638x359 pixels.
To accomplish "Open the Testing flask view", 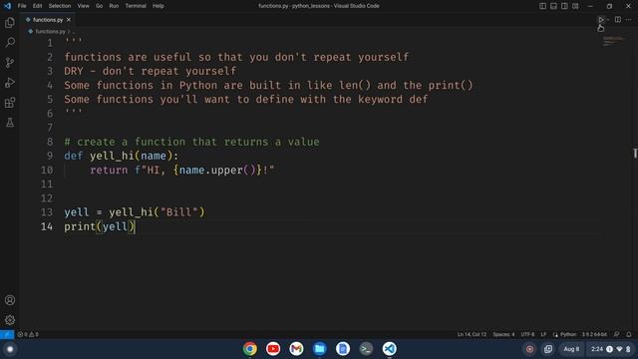I will tap(10, 122).
